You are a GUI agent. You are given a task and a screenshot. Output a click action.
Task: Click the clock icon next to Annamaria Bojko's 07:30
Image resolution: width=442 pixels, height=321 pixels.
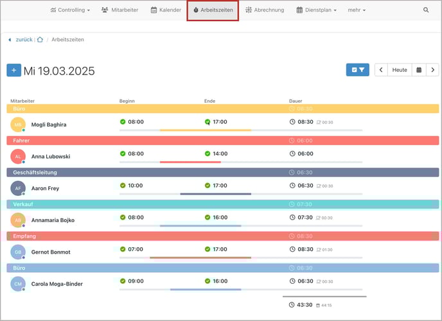292,217
